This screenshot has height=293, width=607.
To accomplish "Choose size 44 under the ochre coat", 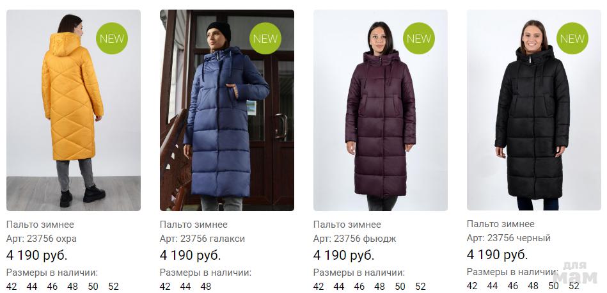I will 32,287.
